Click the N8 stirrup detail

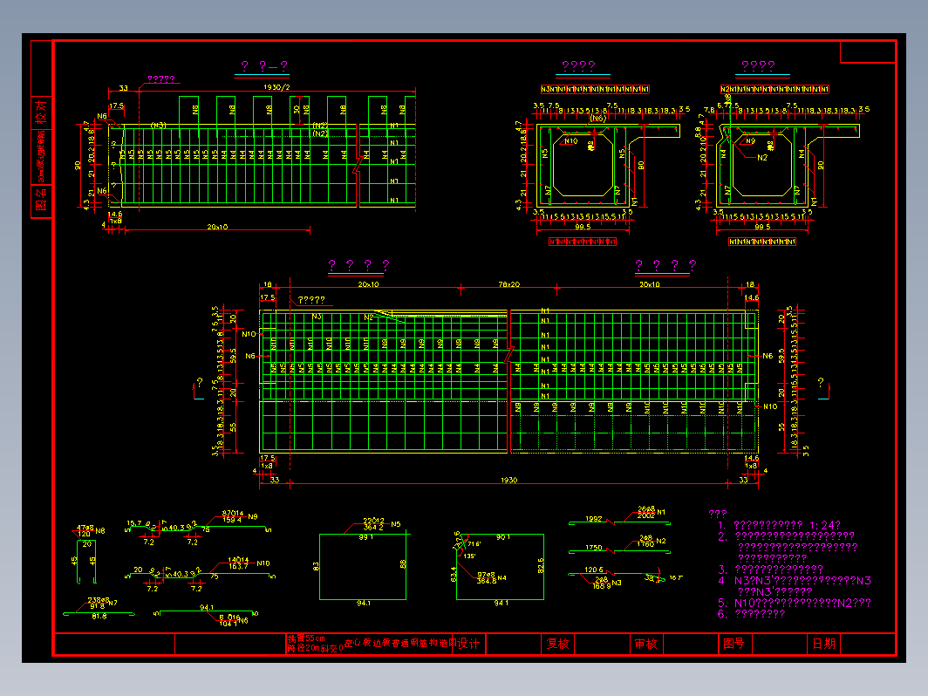point(85,561)
